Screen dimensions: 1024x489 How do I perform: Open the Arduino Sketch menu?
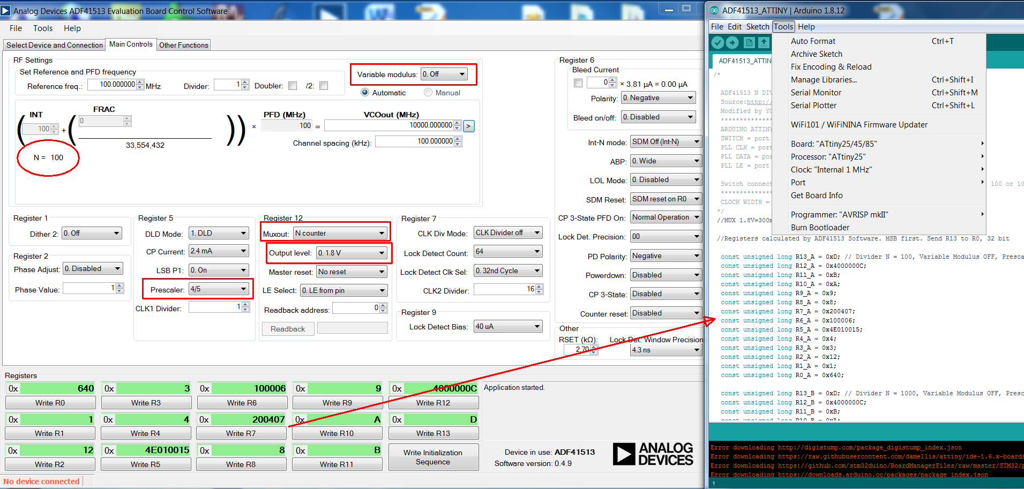click(758, 27)
